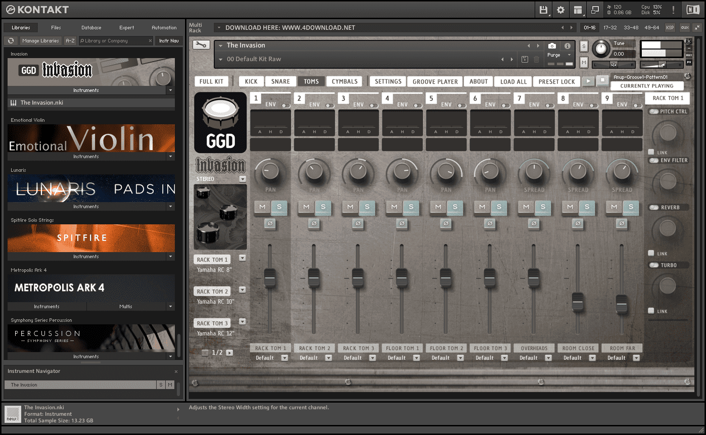This screenshot has width=706, height=435.
Task: Click the NI logo in the header
Action: click(x=692, y=10)
